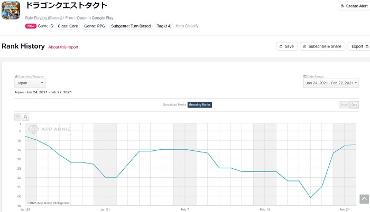Select the Class: Core tag
370x212 pixels.
68,26
